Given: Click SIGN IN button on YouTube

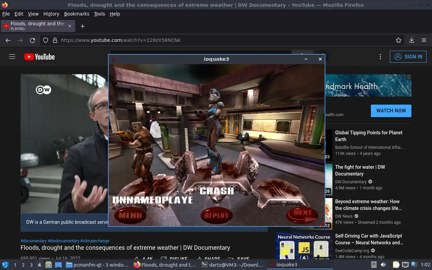Looking at the screenshot, I should [408, 57].
